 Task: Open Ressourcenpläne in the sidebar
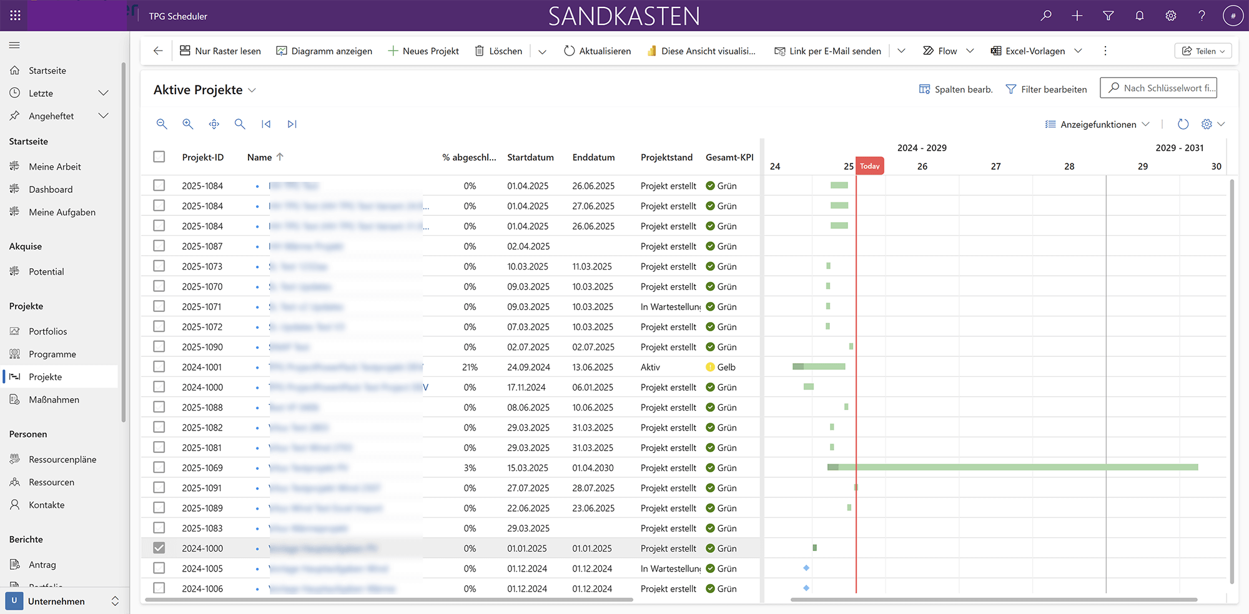(62, 459)
